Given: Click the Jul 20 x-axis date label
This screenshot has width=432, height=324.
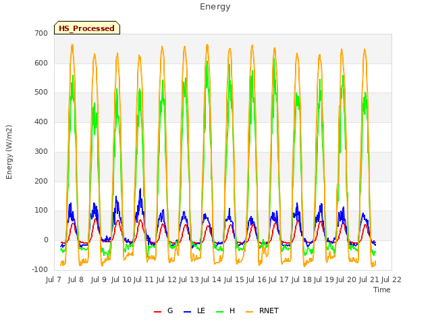Looking at the screenshot, I should pos(346,279).
